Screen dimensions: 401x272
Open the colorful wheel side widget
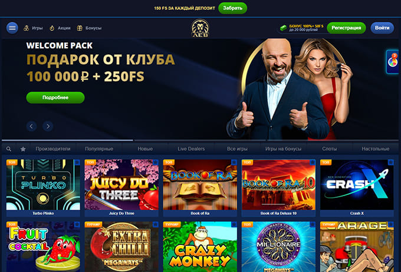click(x=393, y=62)
